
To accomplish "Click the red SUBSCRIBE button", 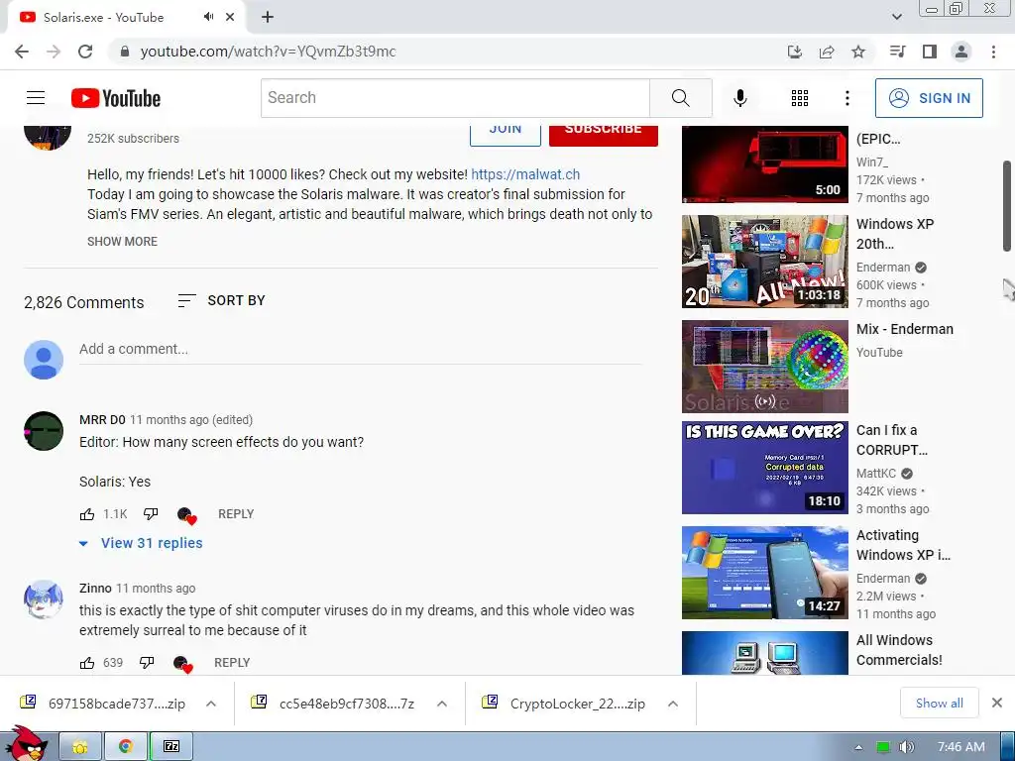I will point(604,134).
